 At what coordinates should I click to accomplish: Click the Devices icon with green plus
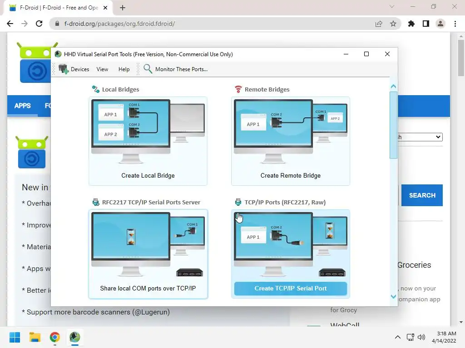tap(63, 69)
